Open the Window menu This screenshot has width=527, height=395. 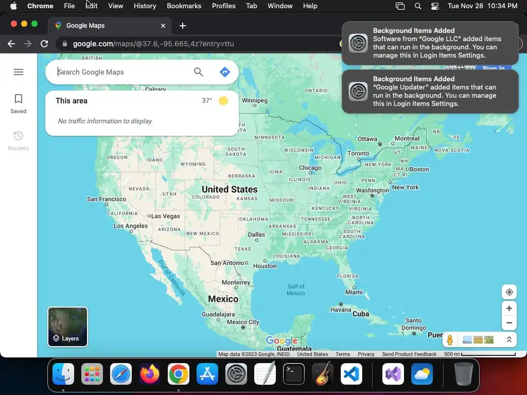point(280,6)
